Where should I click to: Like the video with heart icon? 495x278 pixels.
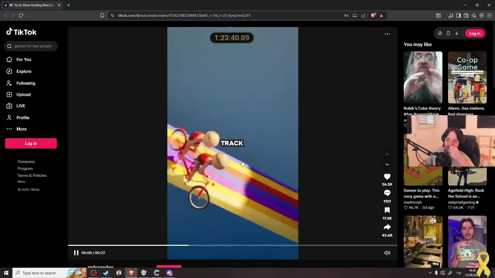(x=387, y=176)
